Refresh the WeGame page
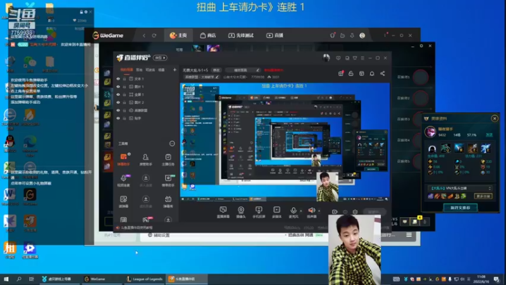This screenshot has width=506, height=285. (x=154, y=35)
